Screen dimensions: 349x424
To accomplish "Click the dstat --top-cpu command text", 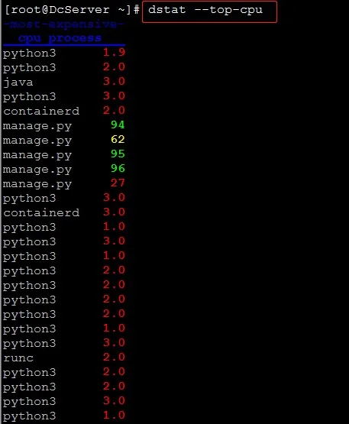I will point(205,10).
